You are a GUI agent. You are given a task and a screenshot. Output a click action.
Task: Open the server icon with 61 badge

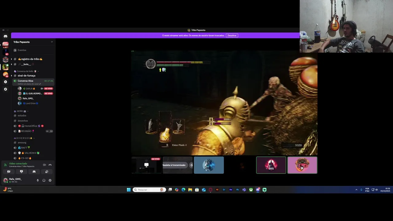coord(5,52)
